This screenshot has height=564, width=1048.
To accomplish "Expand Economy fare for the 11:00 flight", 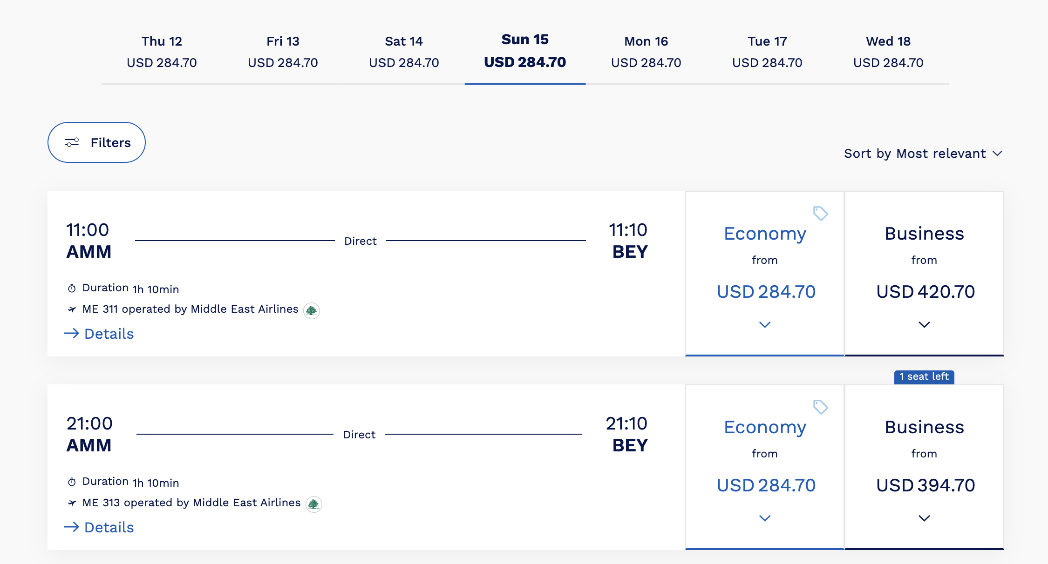I will pos(765,324).
